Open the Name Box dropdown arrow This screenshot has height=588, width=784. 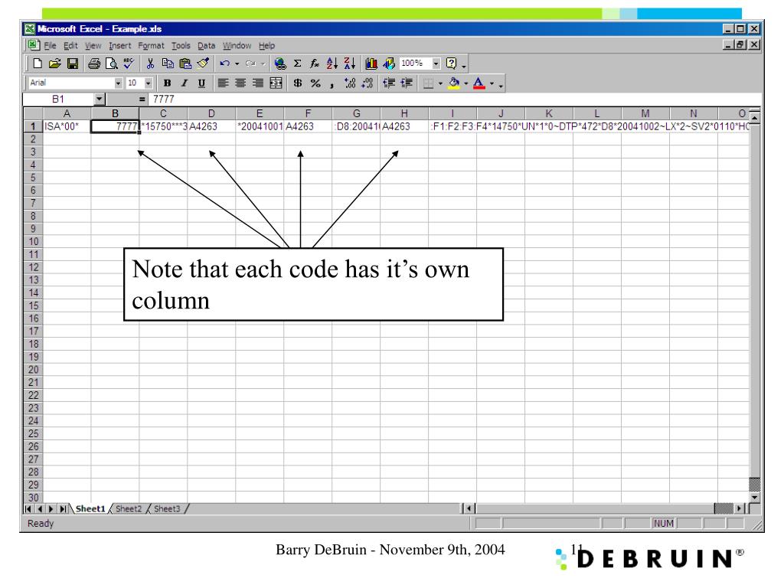pos(100,99)
